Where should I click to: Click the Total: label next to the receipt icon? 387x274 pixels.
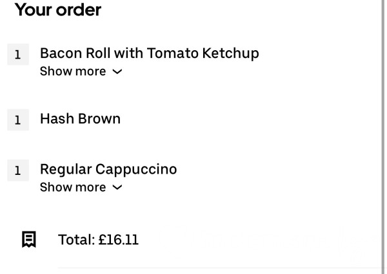coord(77,240)
